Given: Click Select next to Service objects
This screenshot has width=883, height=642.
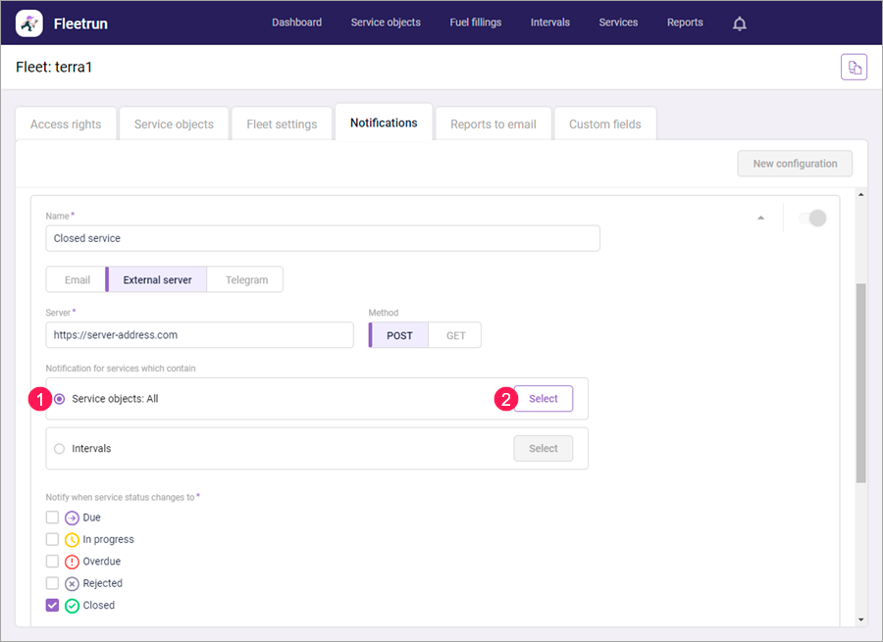Looking at the screenshot, I should 544,398.
